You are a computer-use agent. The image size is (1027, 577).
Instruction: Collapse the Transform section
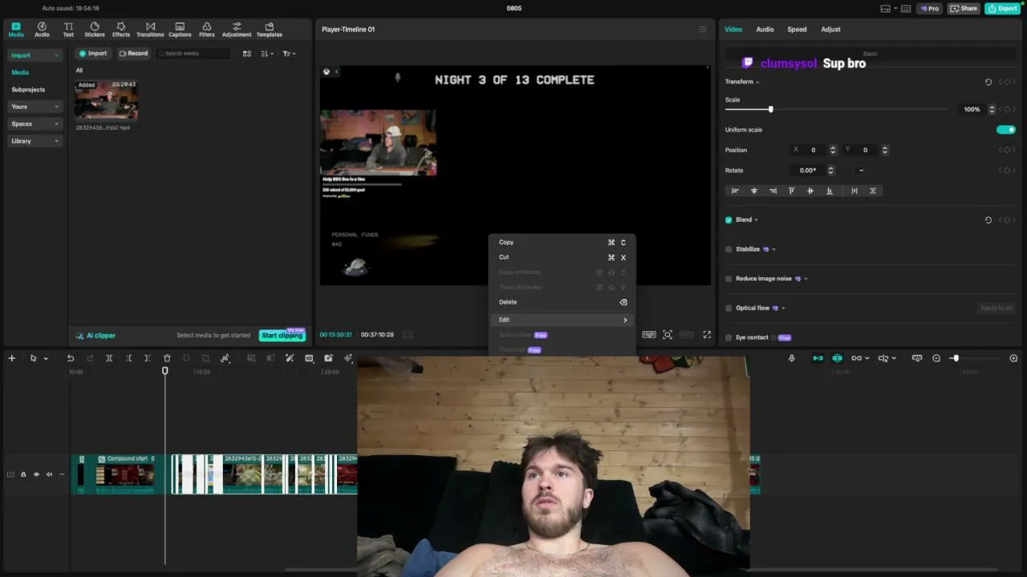tap(757, 82)
